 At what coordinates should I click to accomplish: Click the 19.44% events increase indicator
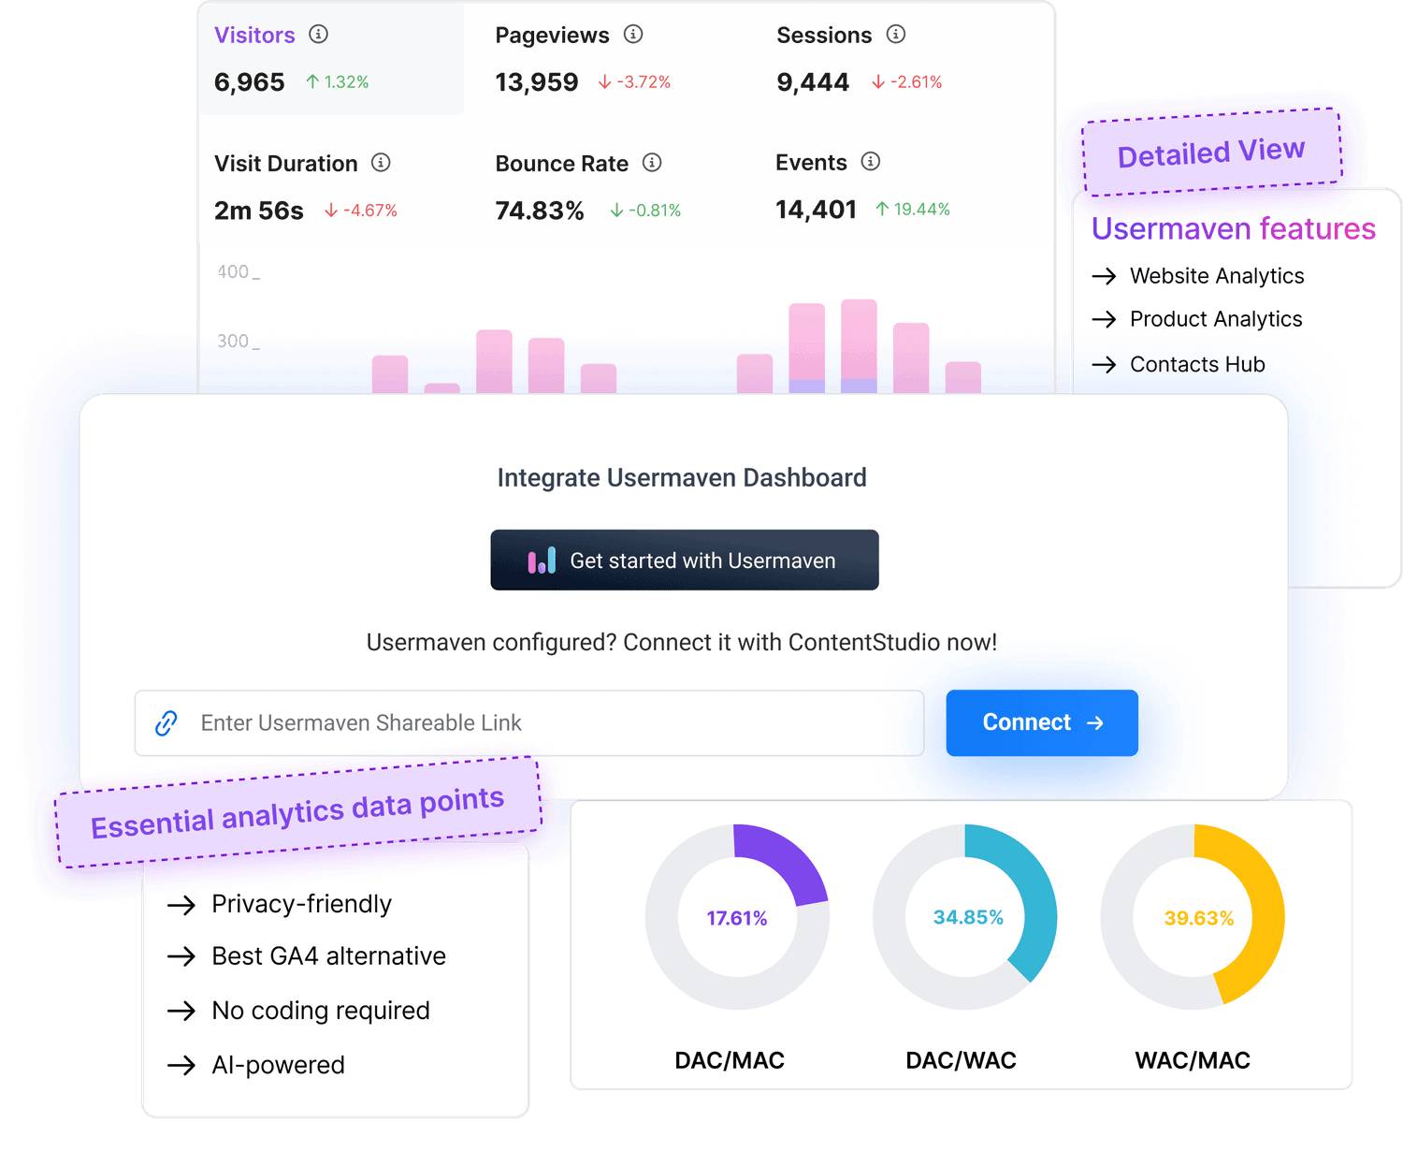pos(913,210)
